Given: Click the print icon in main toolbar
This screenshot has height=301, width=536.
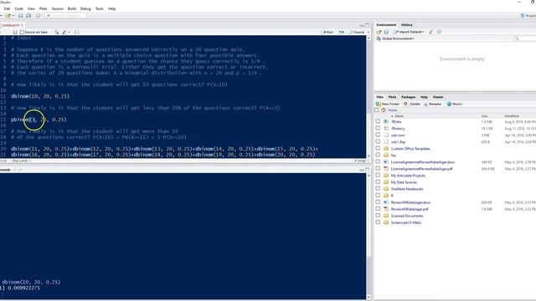Looking at the screenshot, I should [x=38, y=16].
